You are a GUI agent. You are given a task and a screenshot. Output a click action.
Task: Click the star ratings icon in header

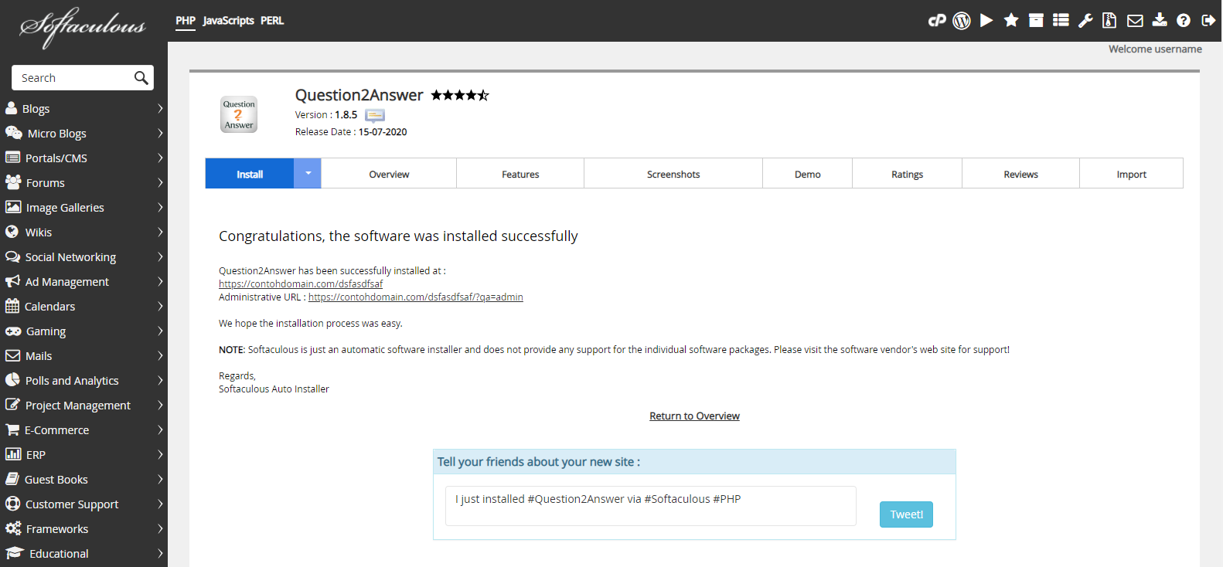tap(1011, 21)
